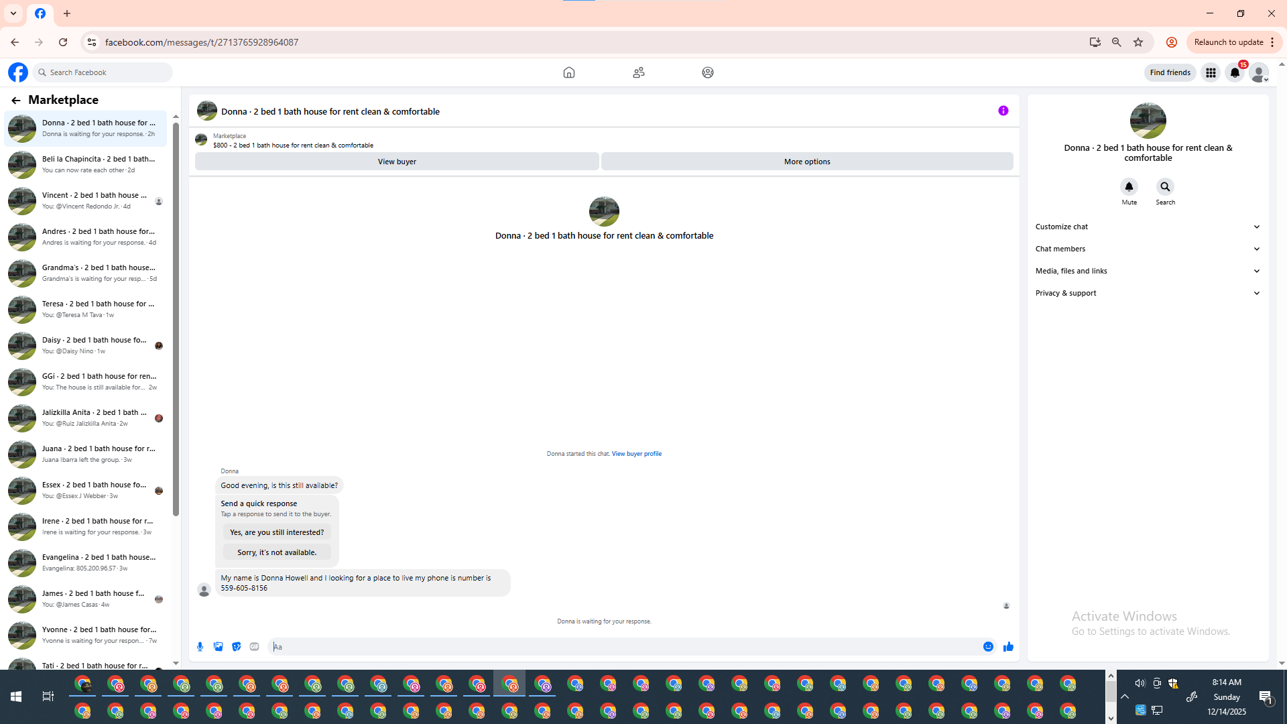Image resolution: width=1287 pixels, height=724 pixels.
Task: Go to the Facebook Home tab
Action: (x=568, y=72)
